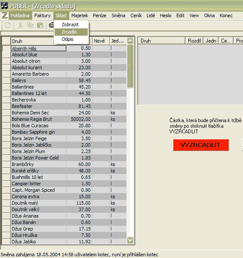The image size is (243, 258).
Task: Click the Z application icon in menu bar
Action: [5, 15]
